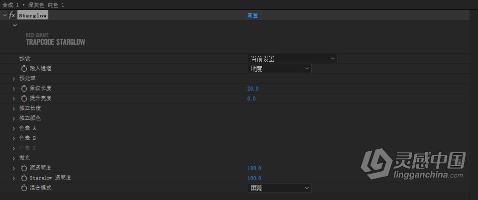
Task: Expand the 预处理 group
Action: tap(14, 79)
